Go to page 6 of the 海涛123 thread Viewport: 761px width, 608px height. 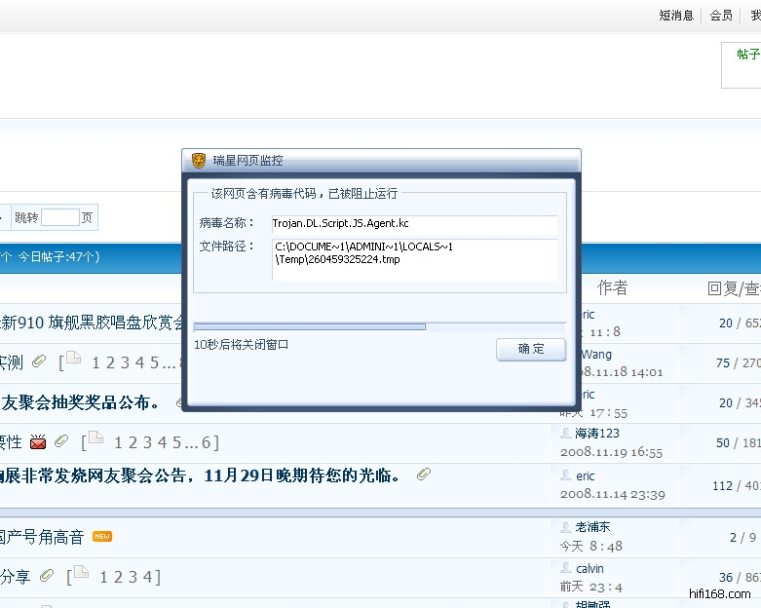204,443
